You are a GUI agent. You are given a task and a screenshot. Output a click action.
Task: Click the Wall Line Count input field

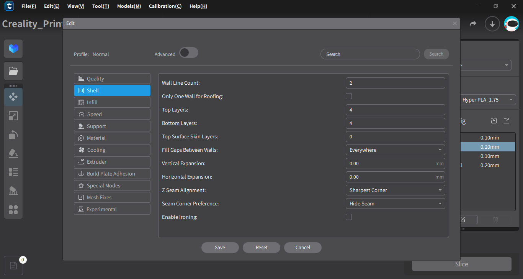395,83
